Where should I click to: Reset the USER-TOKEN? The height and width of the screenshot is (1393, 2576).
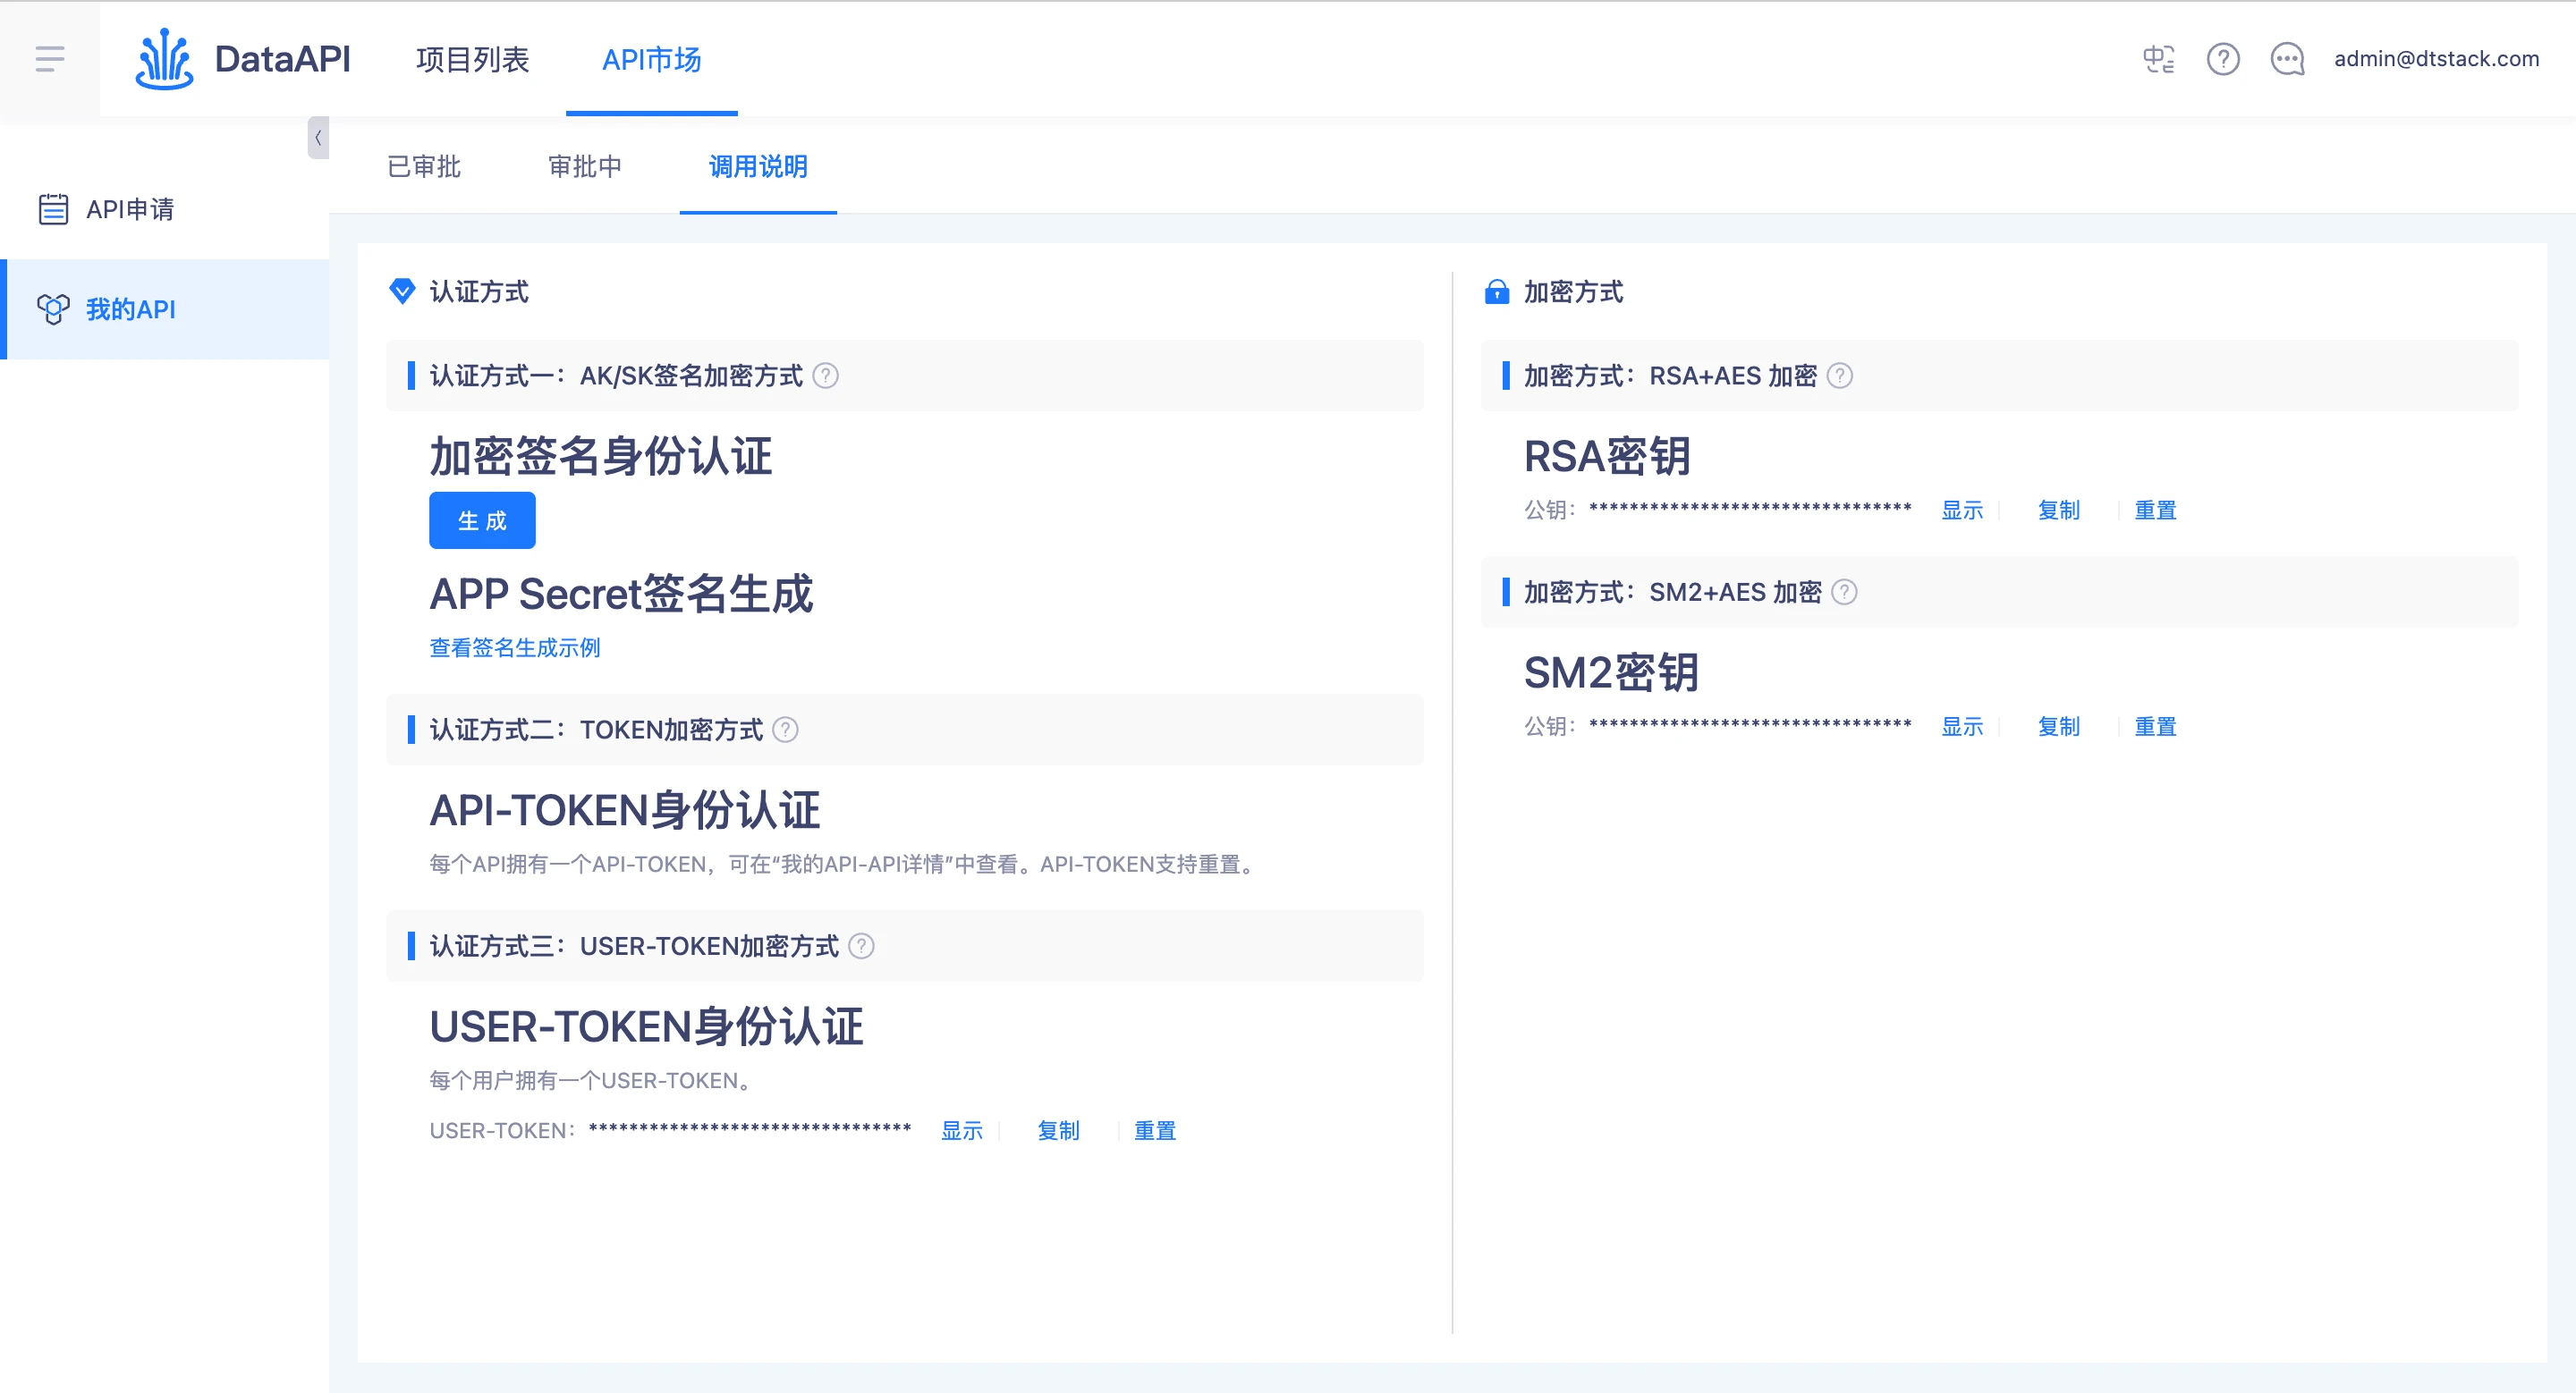1155,1130
